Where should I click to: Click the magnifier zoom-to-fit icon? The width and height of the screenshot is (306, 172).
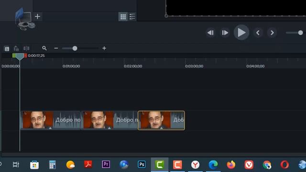click(x=44, y=48)
